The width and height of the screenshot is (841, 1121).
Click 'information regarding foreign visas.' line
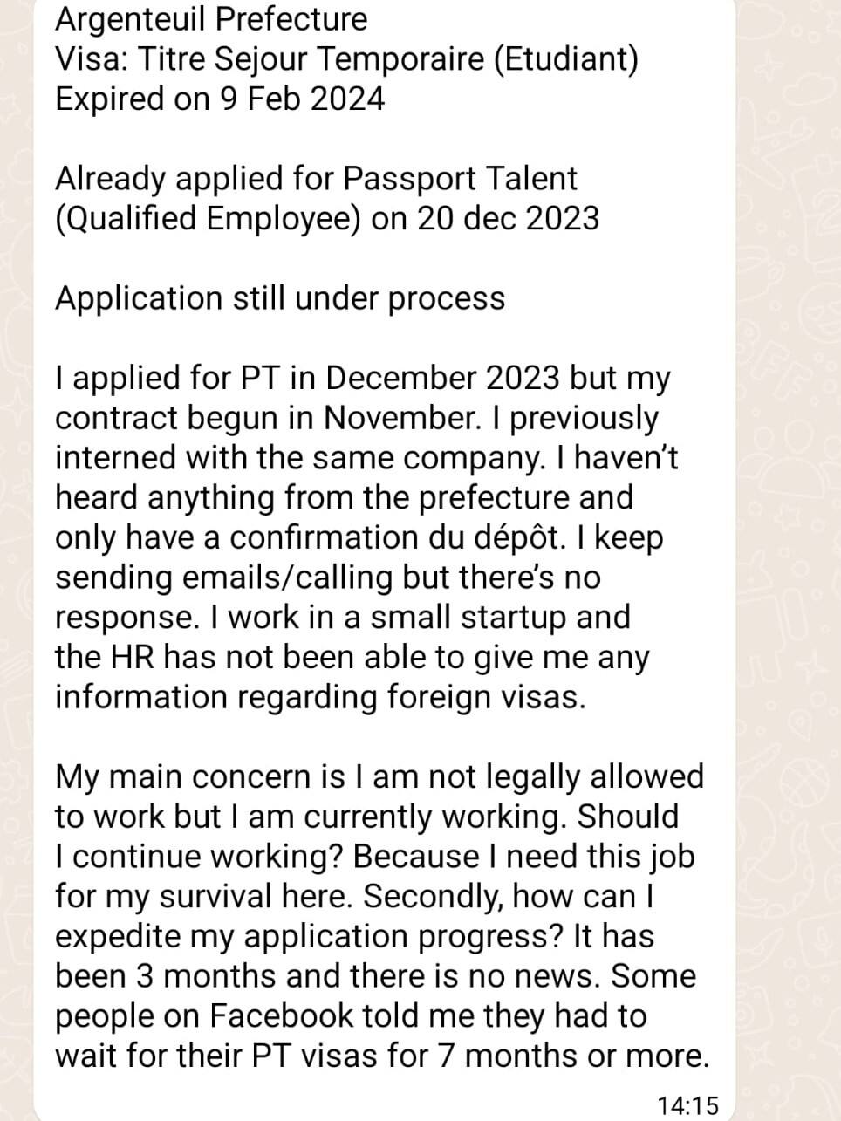pos(320,698)
